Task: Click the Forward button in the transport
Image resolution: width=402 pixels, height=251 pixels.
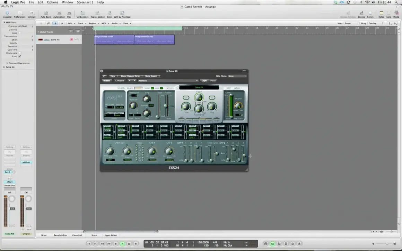Action: coord(109,244)
